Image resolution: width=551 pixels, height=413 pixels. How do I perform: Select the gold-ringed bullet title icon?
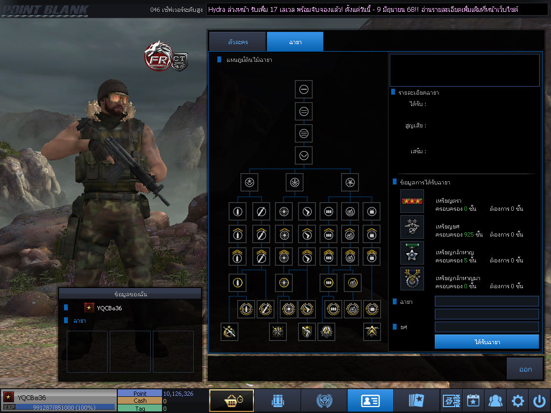pos(237,282)
